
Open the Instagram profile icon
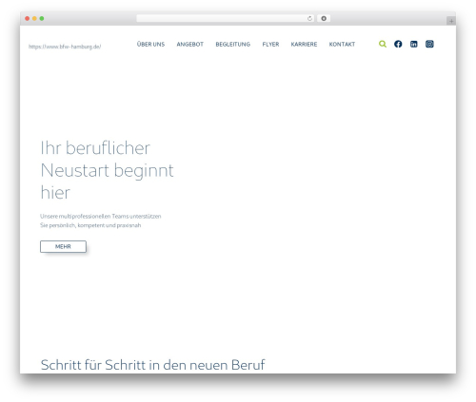click(x=429, y=44)
